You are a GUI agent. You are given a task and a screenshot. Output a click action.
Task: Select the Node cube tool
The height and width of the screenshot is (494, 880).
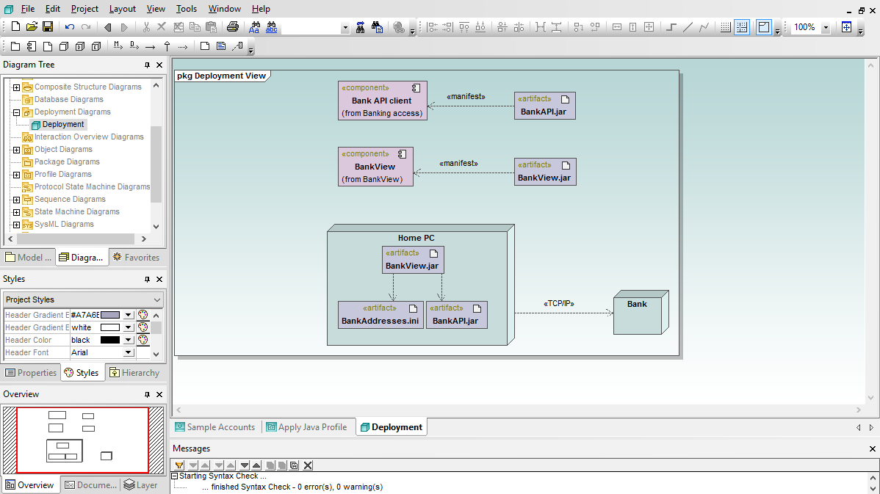64,46
